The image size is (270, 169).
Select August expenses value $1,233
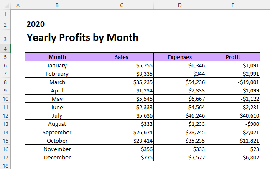click(180, 124)
